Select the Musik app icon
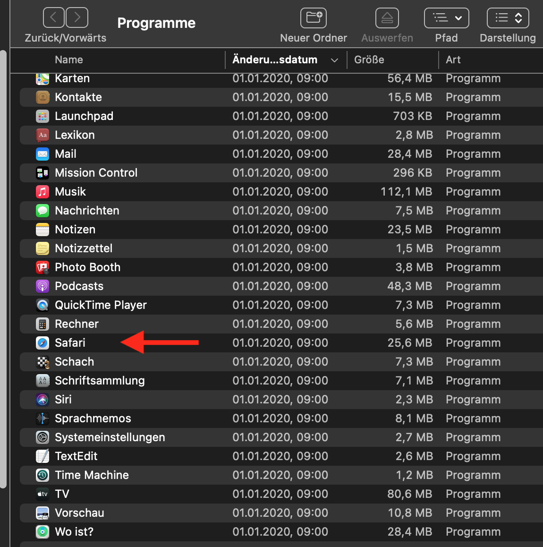This screenshot has height=547, width=543. [x=42, y=192]
